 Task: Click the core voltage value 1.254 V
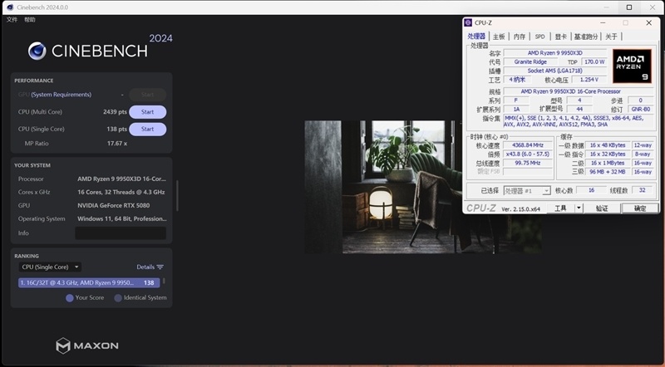pyautogui.click(x=589, y=80)
